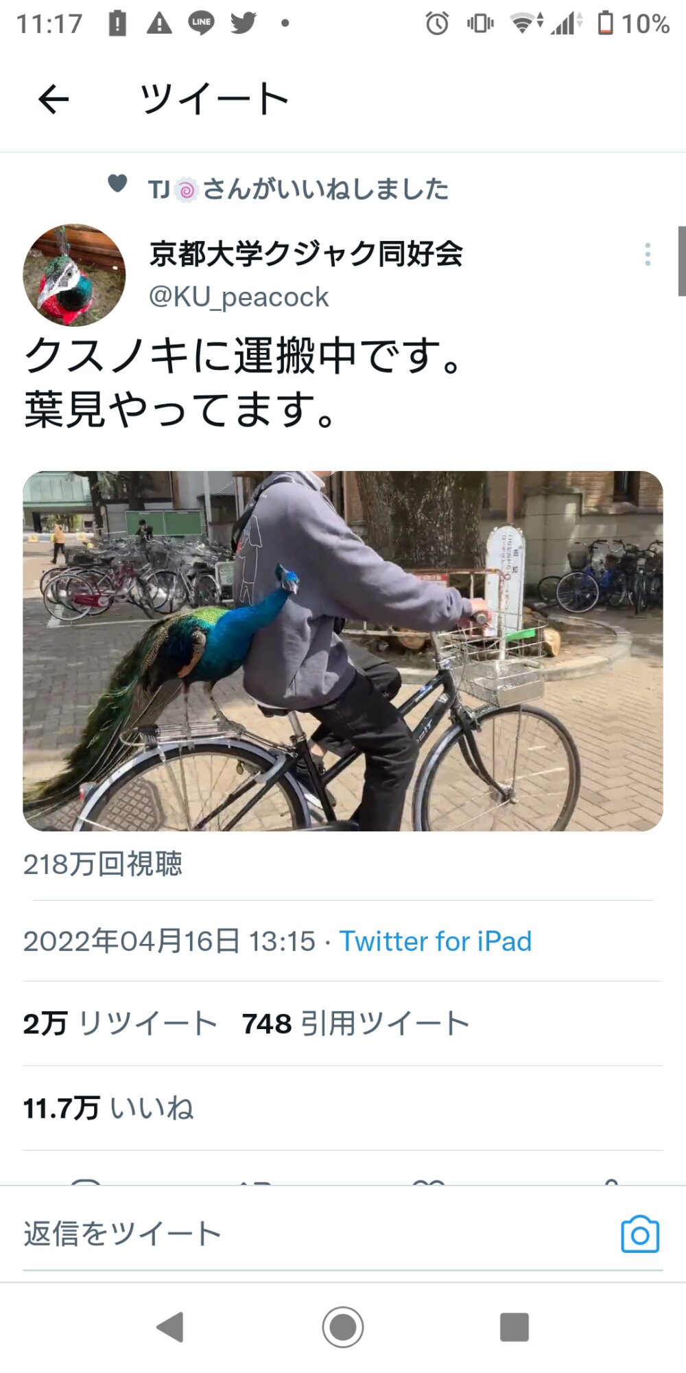Screen dimensions: 686x1373
Task: Tap the camera icon in reply bar
Action: [x=640, y=1234]
